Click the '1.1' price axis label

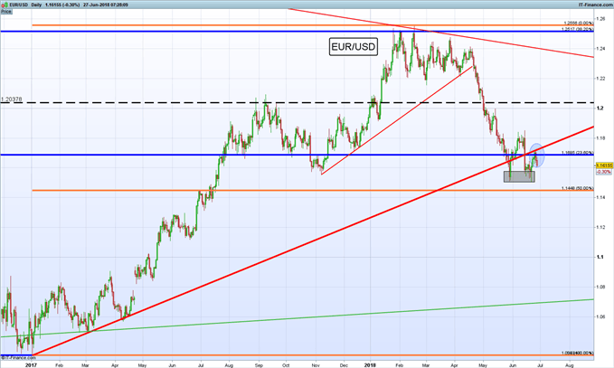(x=600, y=257)
